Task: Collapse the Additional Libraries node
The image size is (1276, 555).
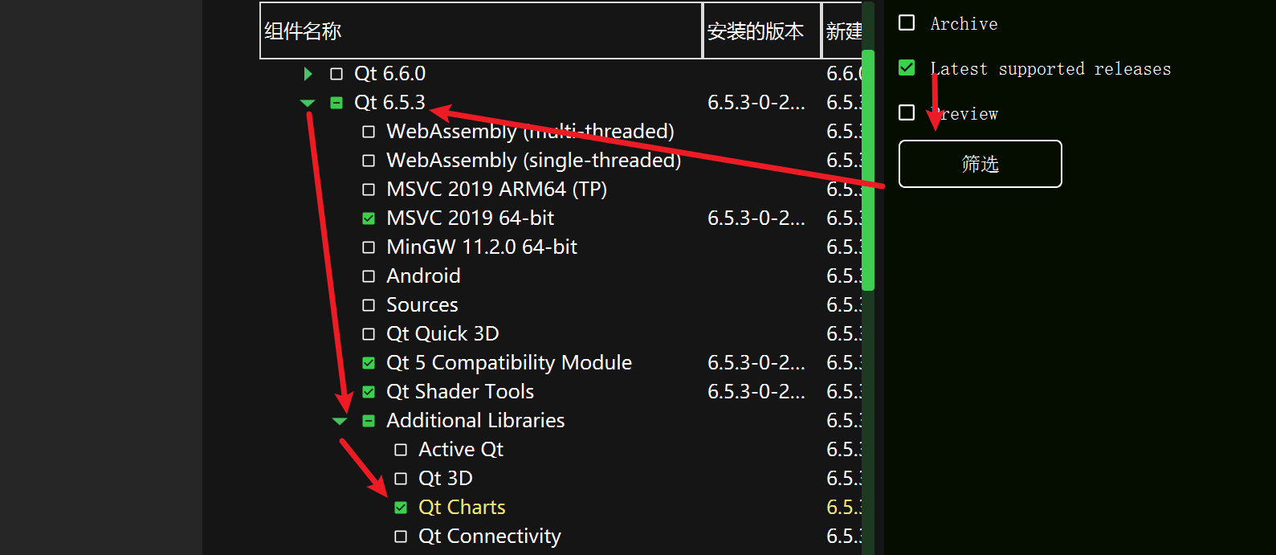Action: [x=340, y=421]
